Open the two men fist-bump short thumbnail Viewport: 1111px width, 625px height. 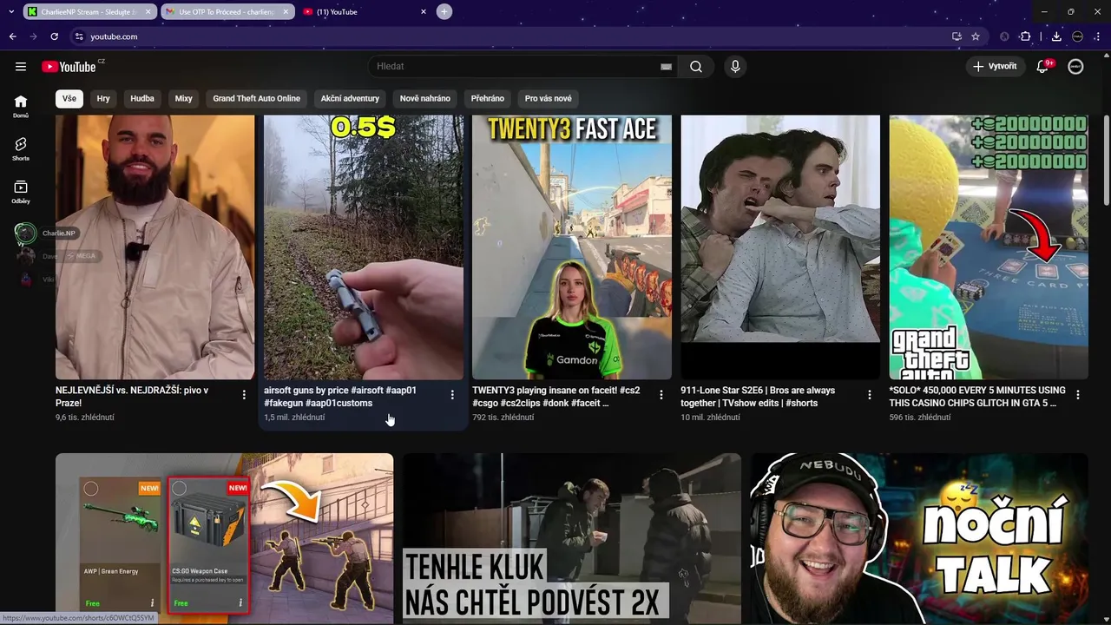(x=780, y=247)
